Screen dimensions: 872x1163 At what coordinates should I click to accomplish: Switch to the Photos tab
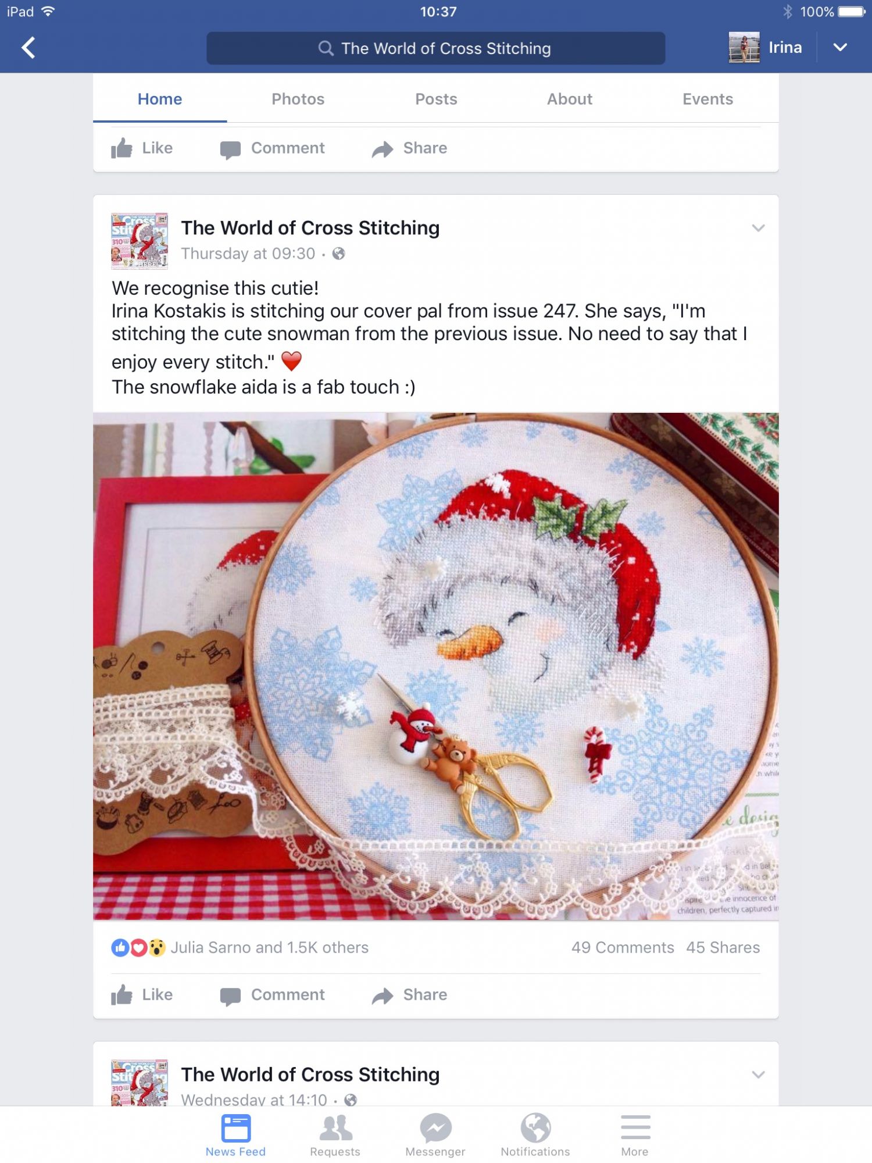(x=298, y=99)
